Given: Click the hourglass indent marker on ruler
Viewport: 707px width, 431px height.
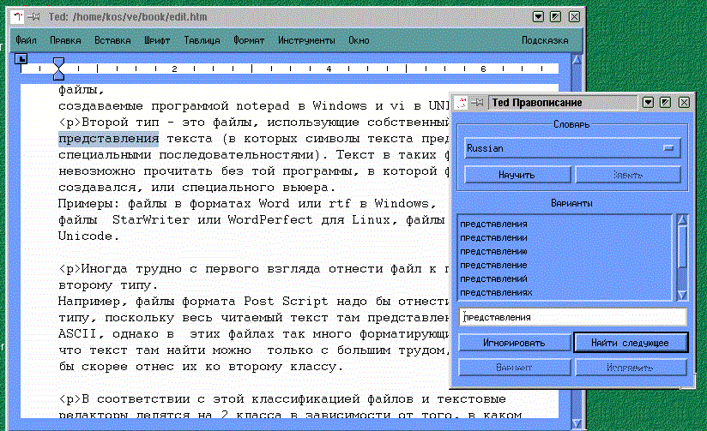Looking at the screenshot, I should [x=58, y=68].
